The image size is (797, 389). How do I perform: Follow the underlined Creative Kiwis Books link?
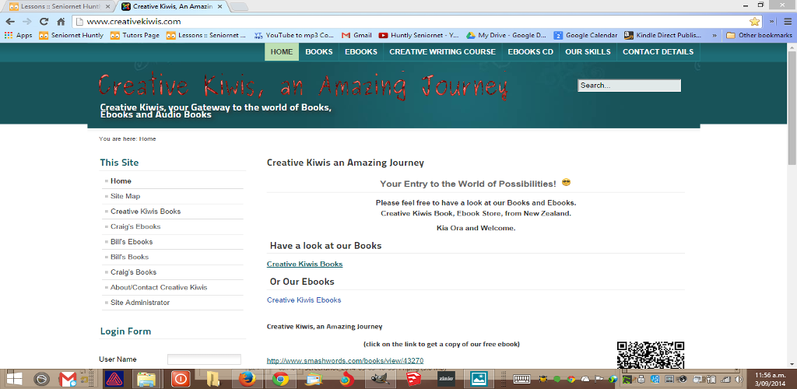point(304,264)
